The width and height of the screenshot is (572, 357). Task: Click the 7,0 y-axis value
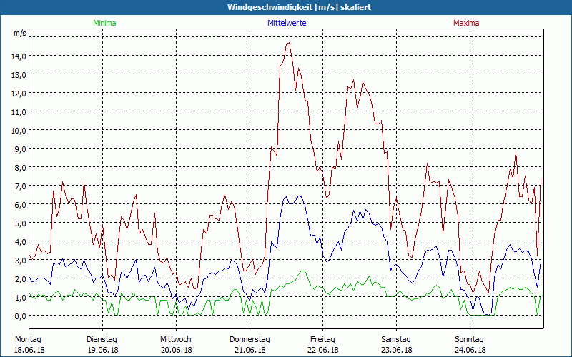click(x=19, y=186)
